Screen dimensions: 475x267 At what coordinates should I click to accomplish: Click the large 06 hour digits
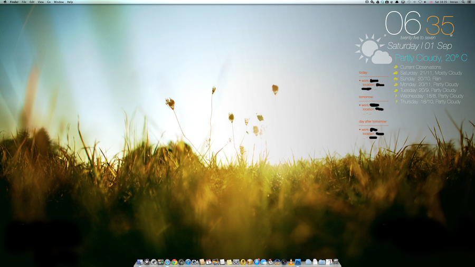point(403,23)
